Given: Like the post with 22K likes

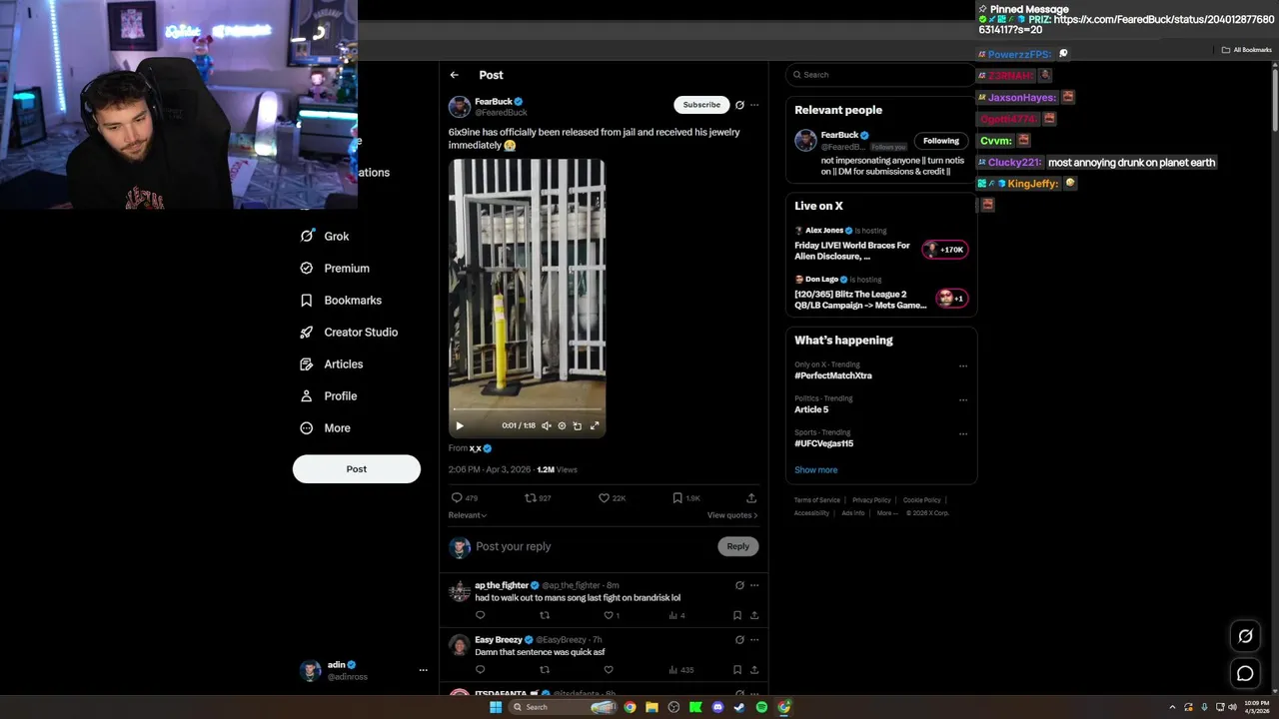Looking at the screenshot, I should pos(612,497).
